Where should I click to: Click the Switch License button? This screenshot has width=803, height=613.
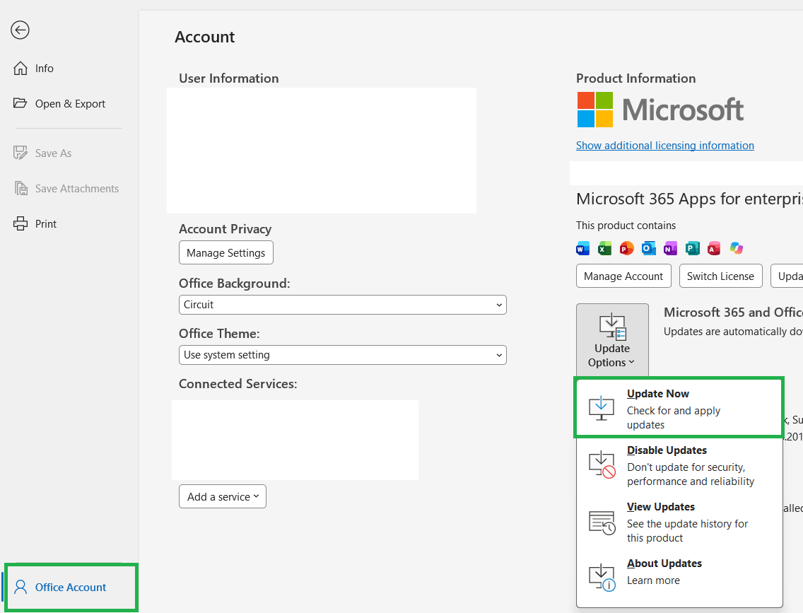tap(720, 276)
